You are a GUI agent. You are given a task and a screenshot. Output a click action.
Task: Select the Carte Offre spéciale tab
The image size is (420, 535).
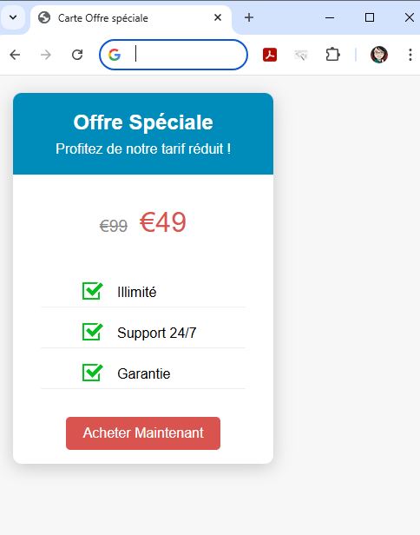coord(131,17)
